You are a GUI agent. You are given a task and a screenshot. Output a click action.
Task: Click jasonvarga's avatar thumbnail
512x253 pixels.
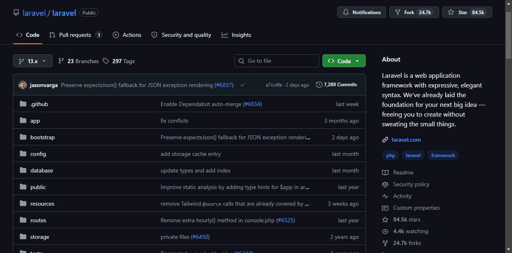(23, 85)
